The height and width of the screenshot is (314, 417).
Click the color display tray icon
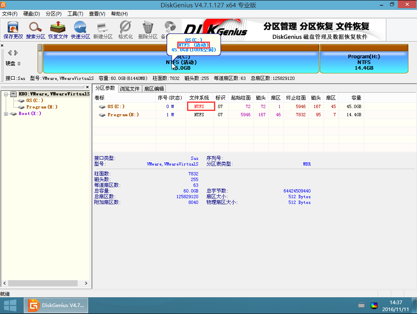(374, 305)
